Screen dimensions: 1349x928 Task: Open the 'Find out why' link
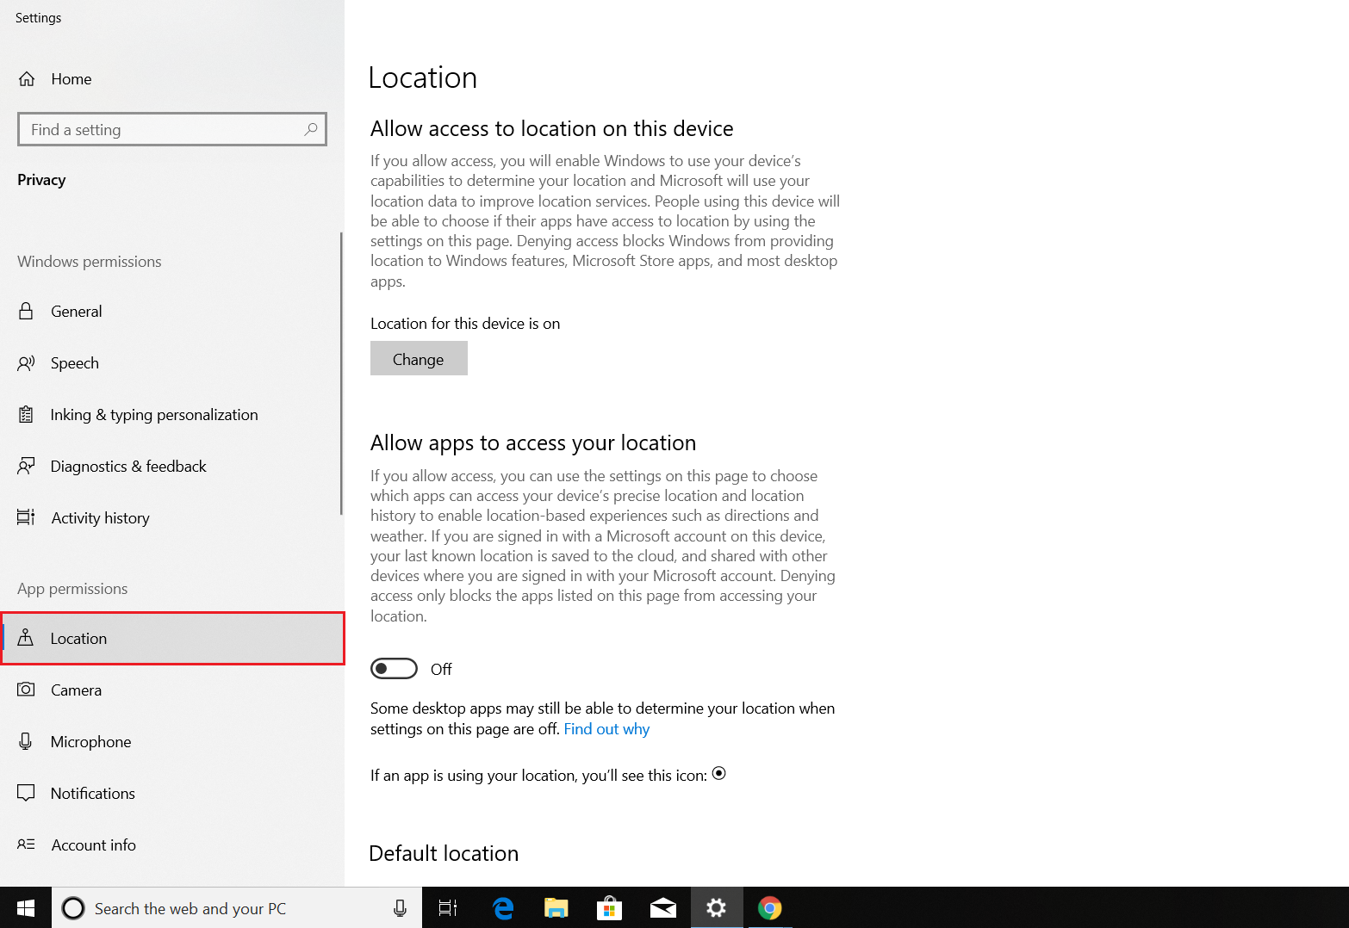[x=606, y=728]
